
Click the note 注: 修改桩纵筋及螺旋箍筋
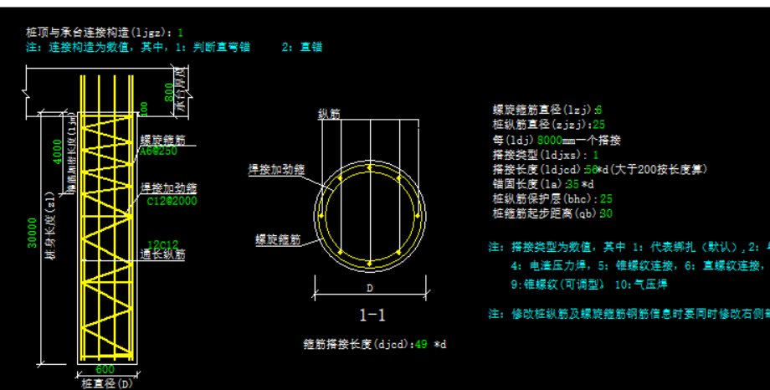click(x=629, y=315)
